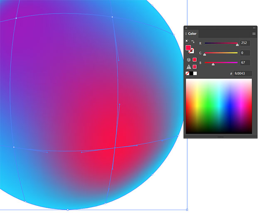The width and height of the screenshot is (274, 223).
Task: Select the mesh point at the red center
Action: pyautogui.click(x=115, y=148)
